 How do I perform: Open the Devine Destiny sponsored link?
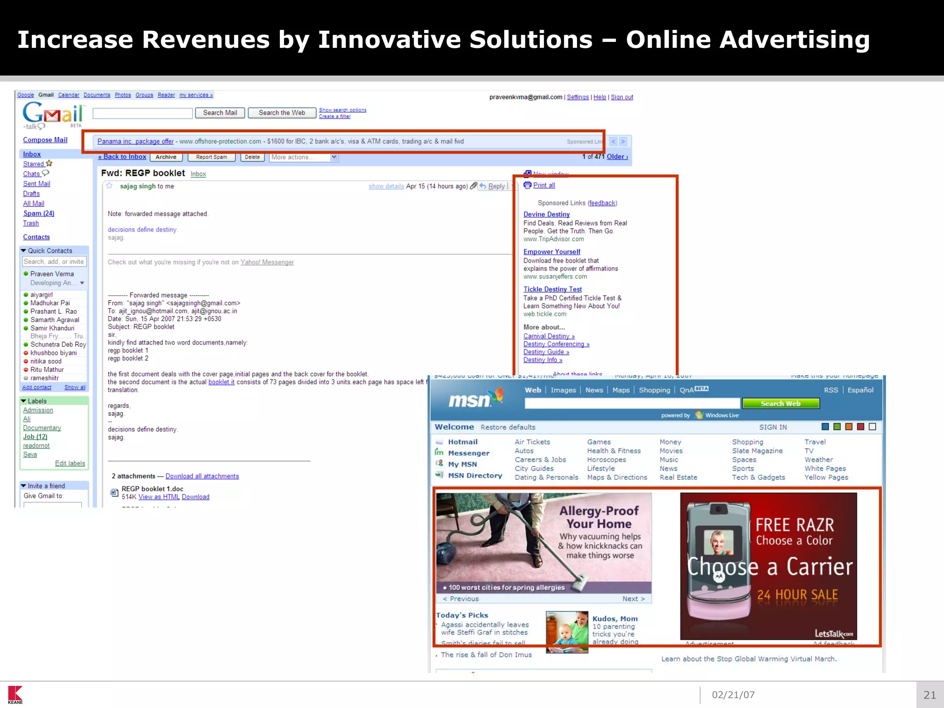click(x=546, y=214)
